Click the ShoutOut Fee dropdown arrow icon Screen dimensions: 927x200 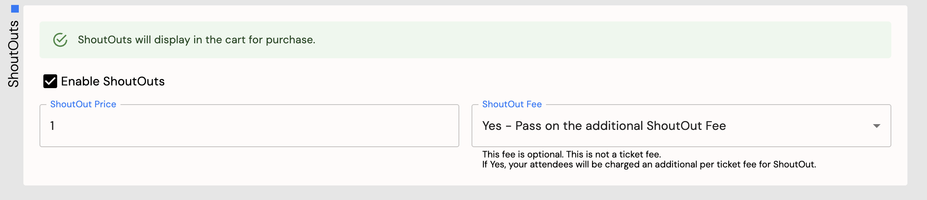point(877,126)
